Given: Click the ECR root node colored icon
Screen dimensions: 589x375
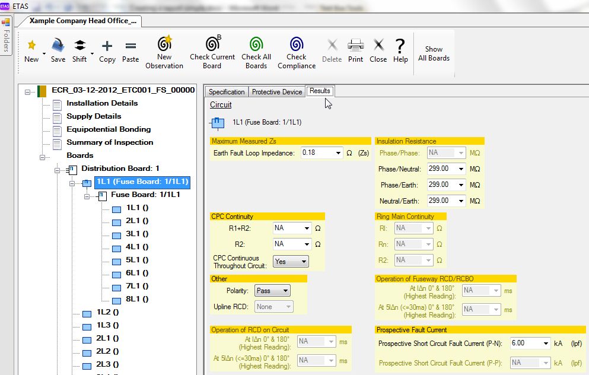Looking at the screenshot, I should pyautogui.click(x=42, y=91).
